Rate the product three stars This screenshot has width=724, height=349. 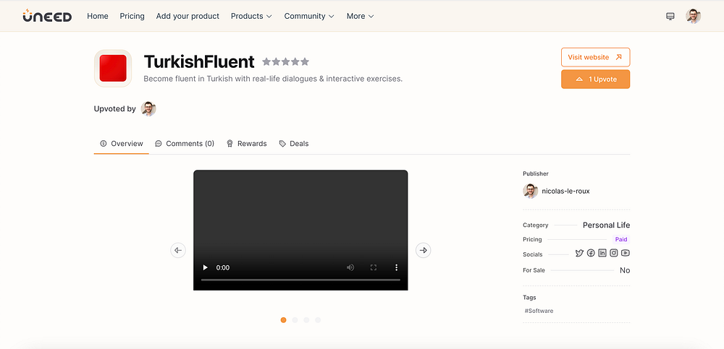point(286,61)
